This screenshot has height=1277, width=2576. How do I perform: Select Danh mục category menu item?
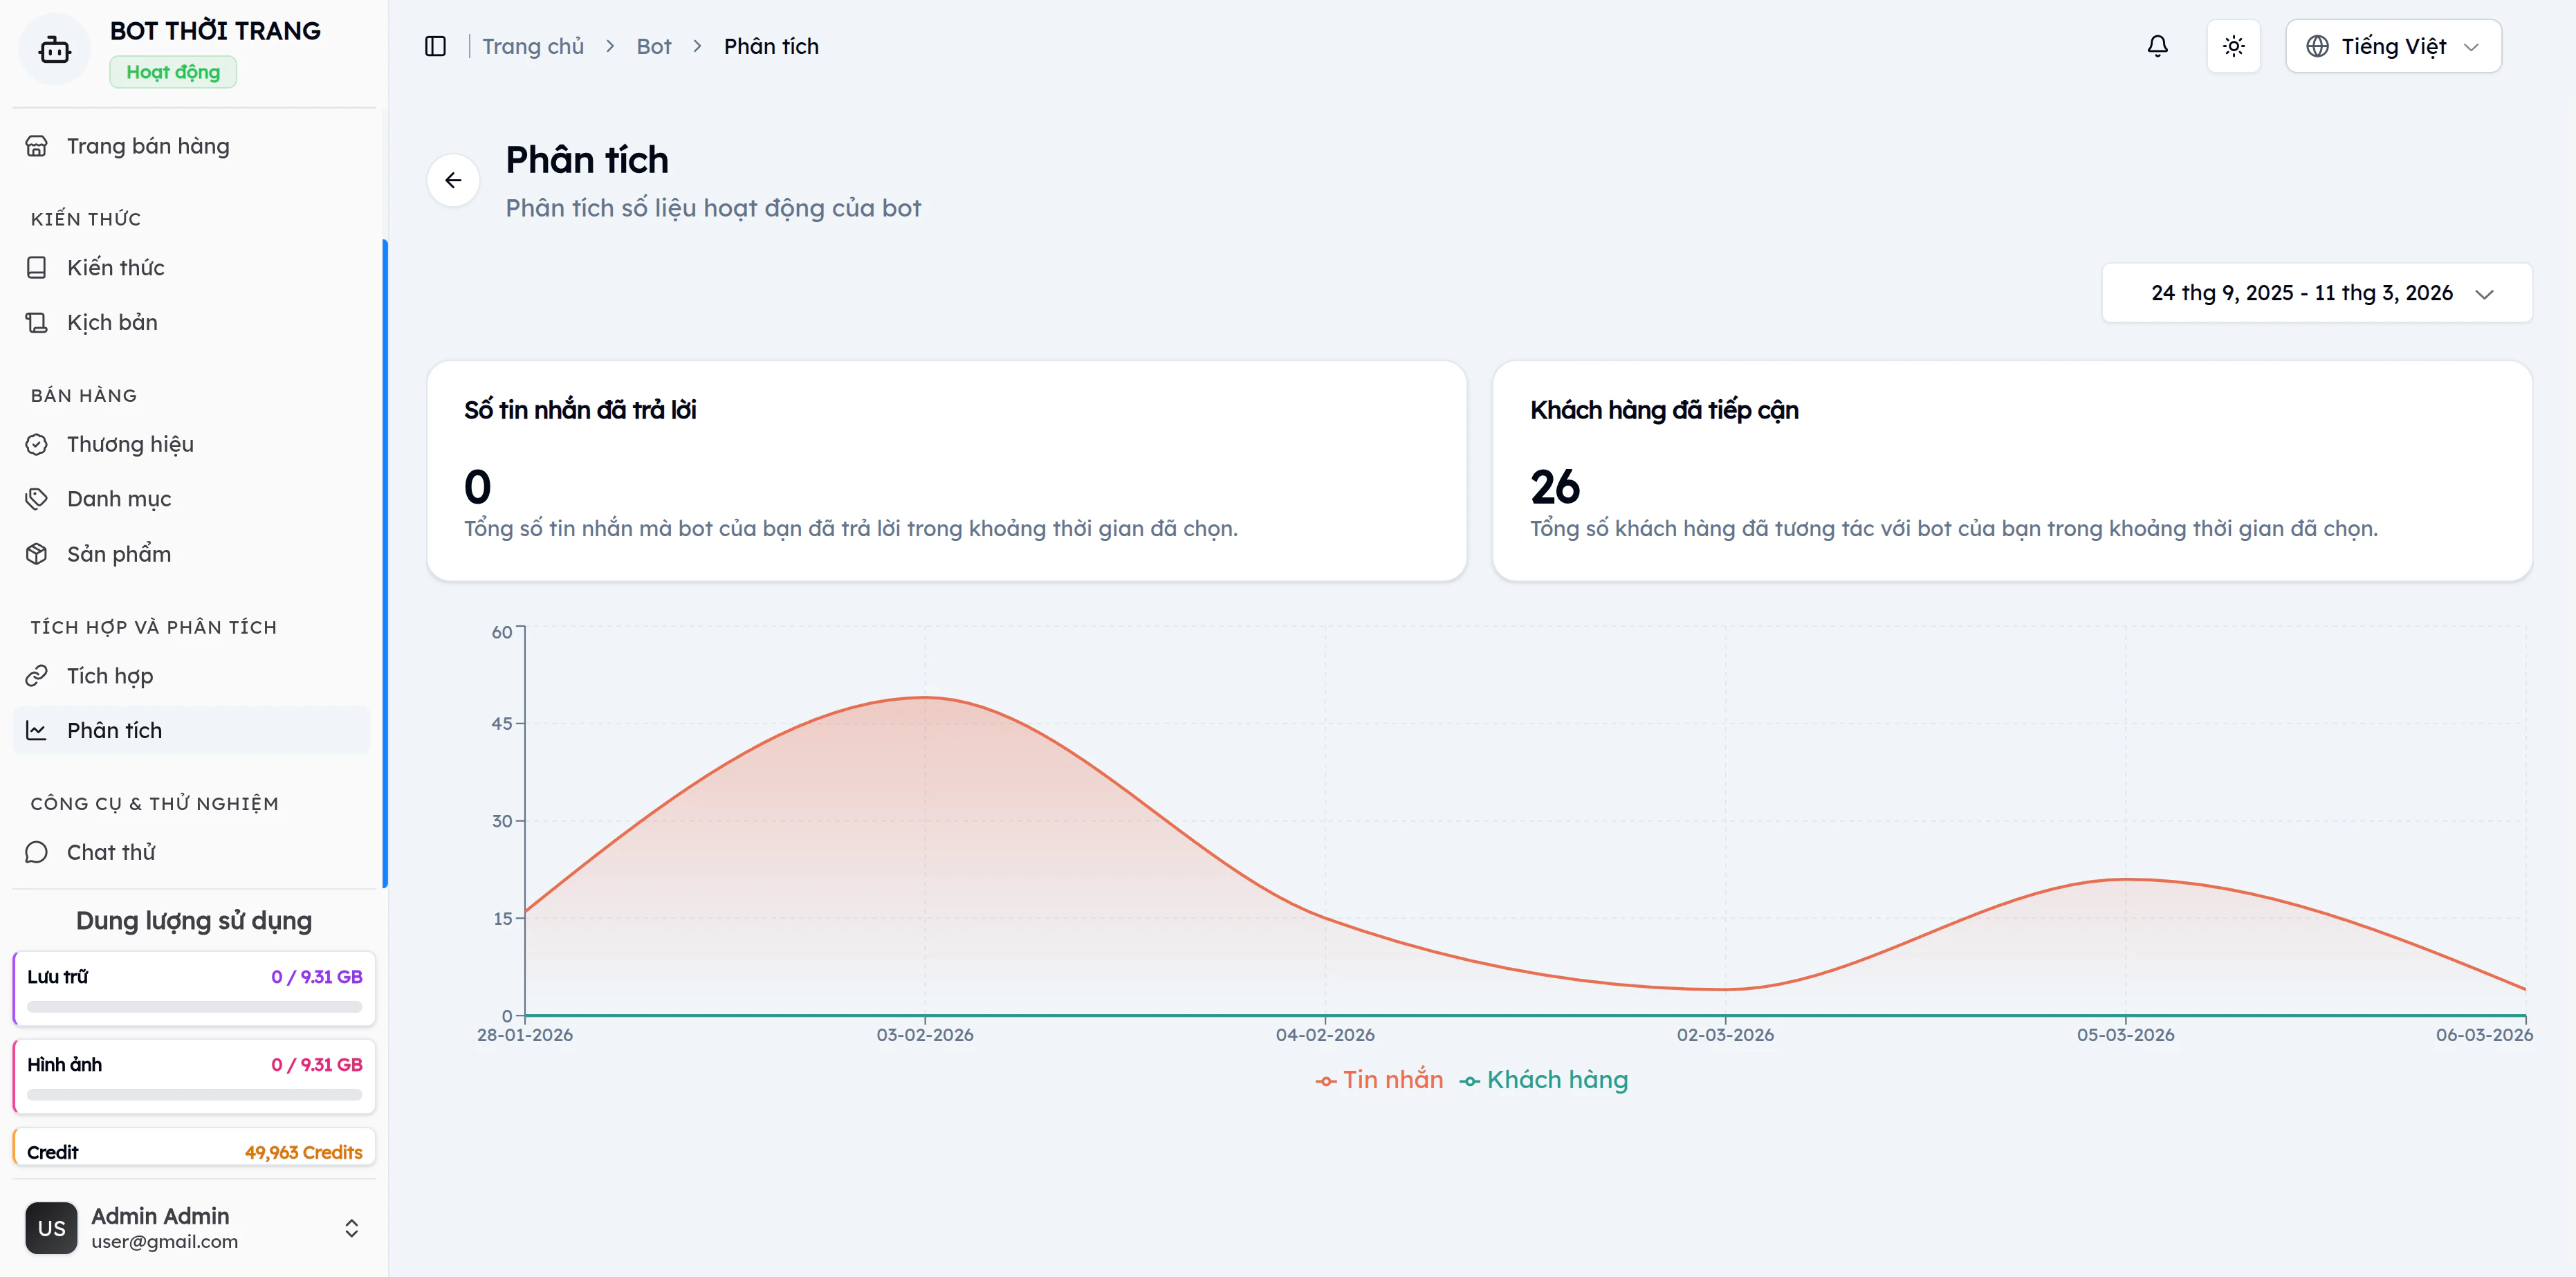click(x=118, y=499)
